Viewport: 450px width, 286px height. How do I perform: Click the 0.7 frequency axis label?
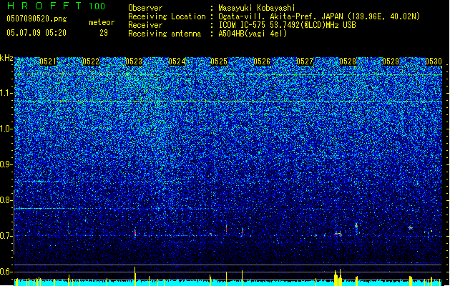tap(6, 236)
